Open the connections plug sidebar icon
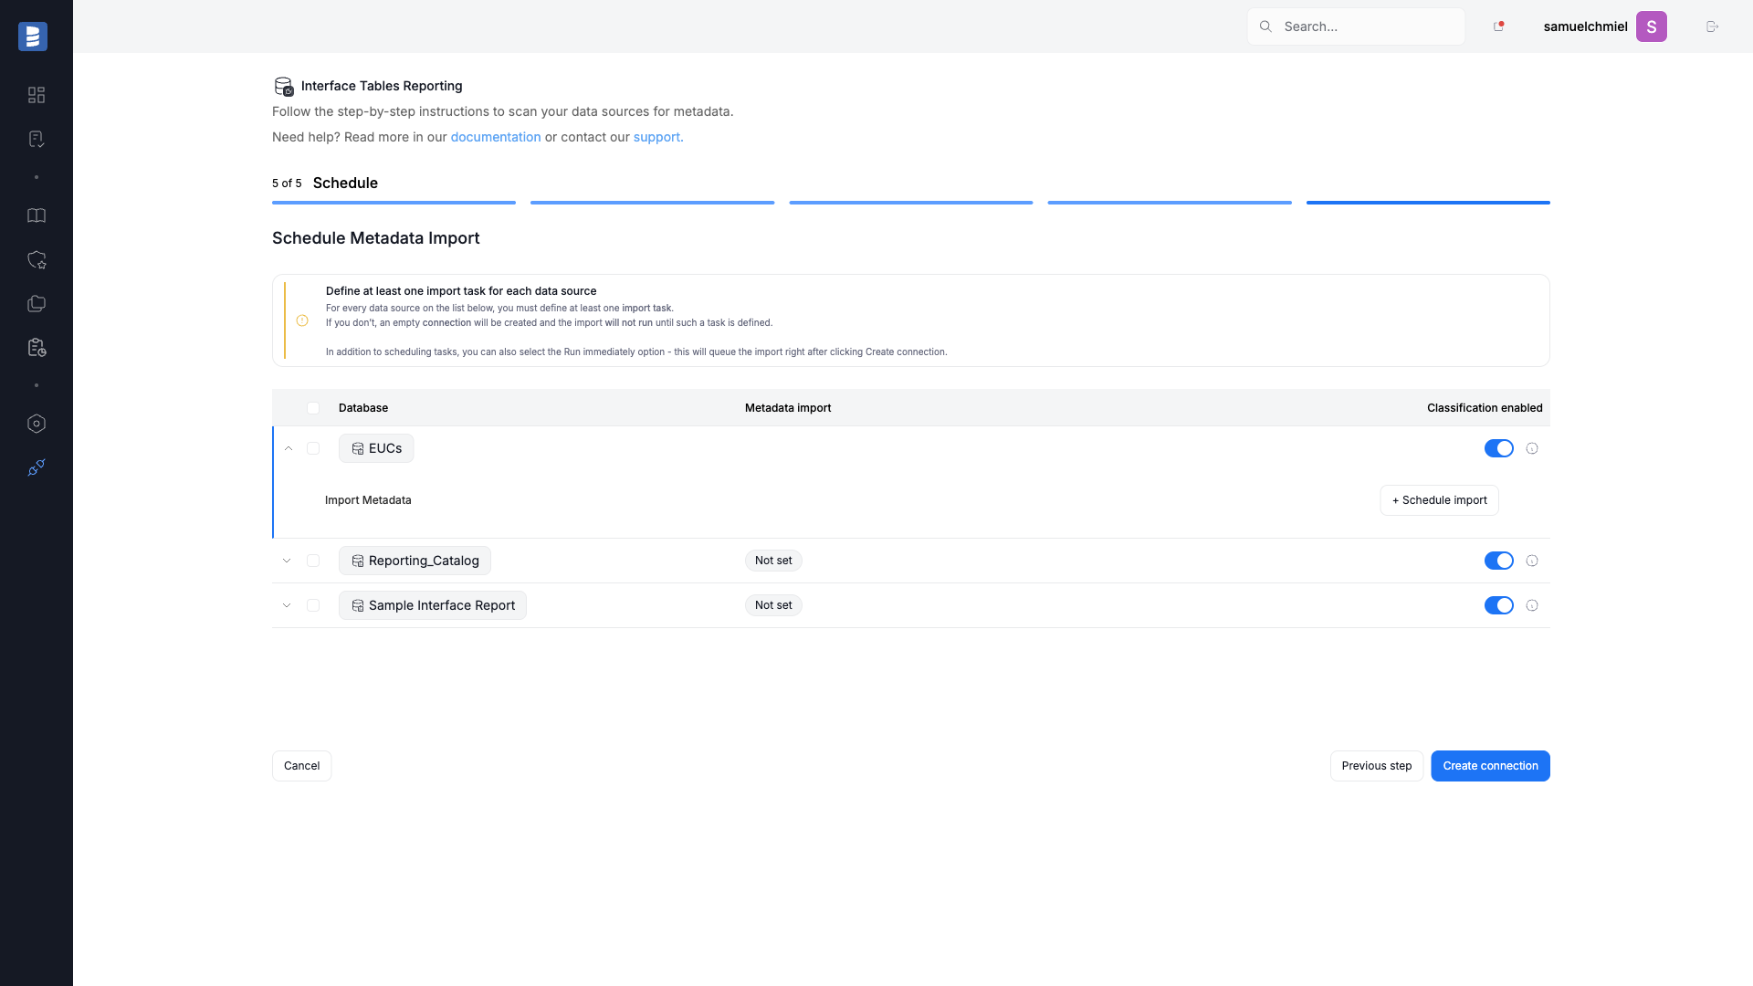The image size is (1753, 986). (37, 467)
